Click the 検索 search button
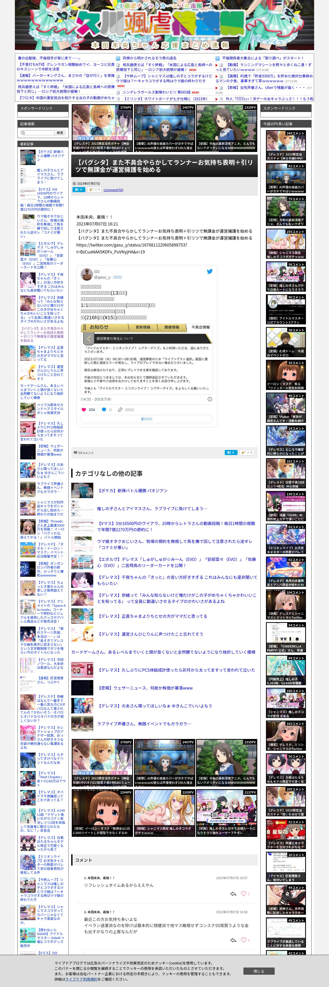329x987 pixels. [60, 132]
